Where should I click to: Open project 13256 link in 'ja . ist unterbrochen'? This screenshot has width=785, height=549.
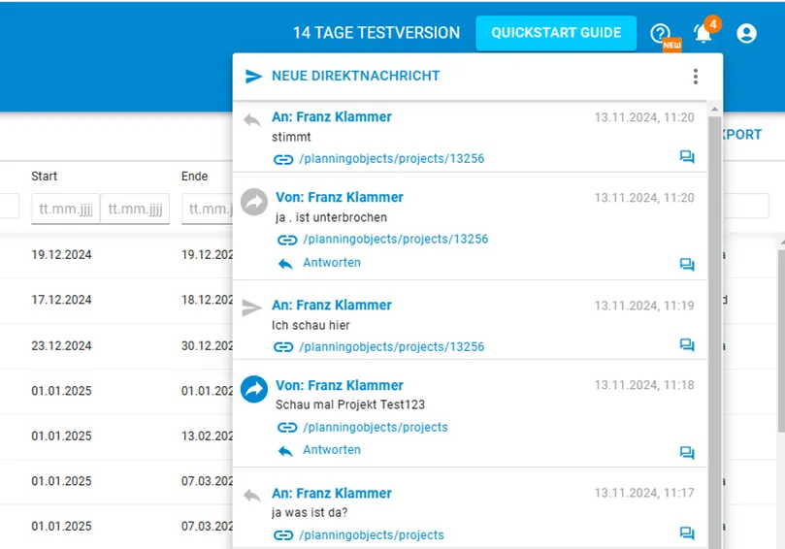click(x=396, y=240)
